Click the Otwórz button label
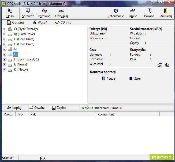The image size is (175, 162). point(39,108)
